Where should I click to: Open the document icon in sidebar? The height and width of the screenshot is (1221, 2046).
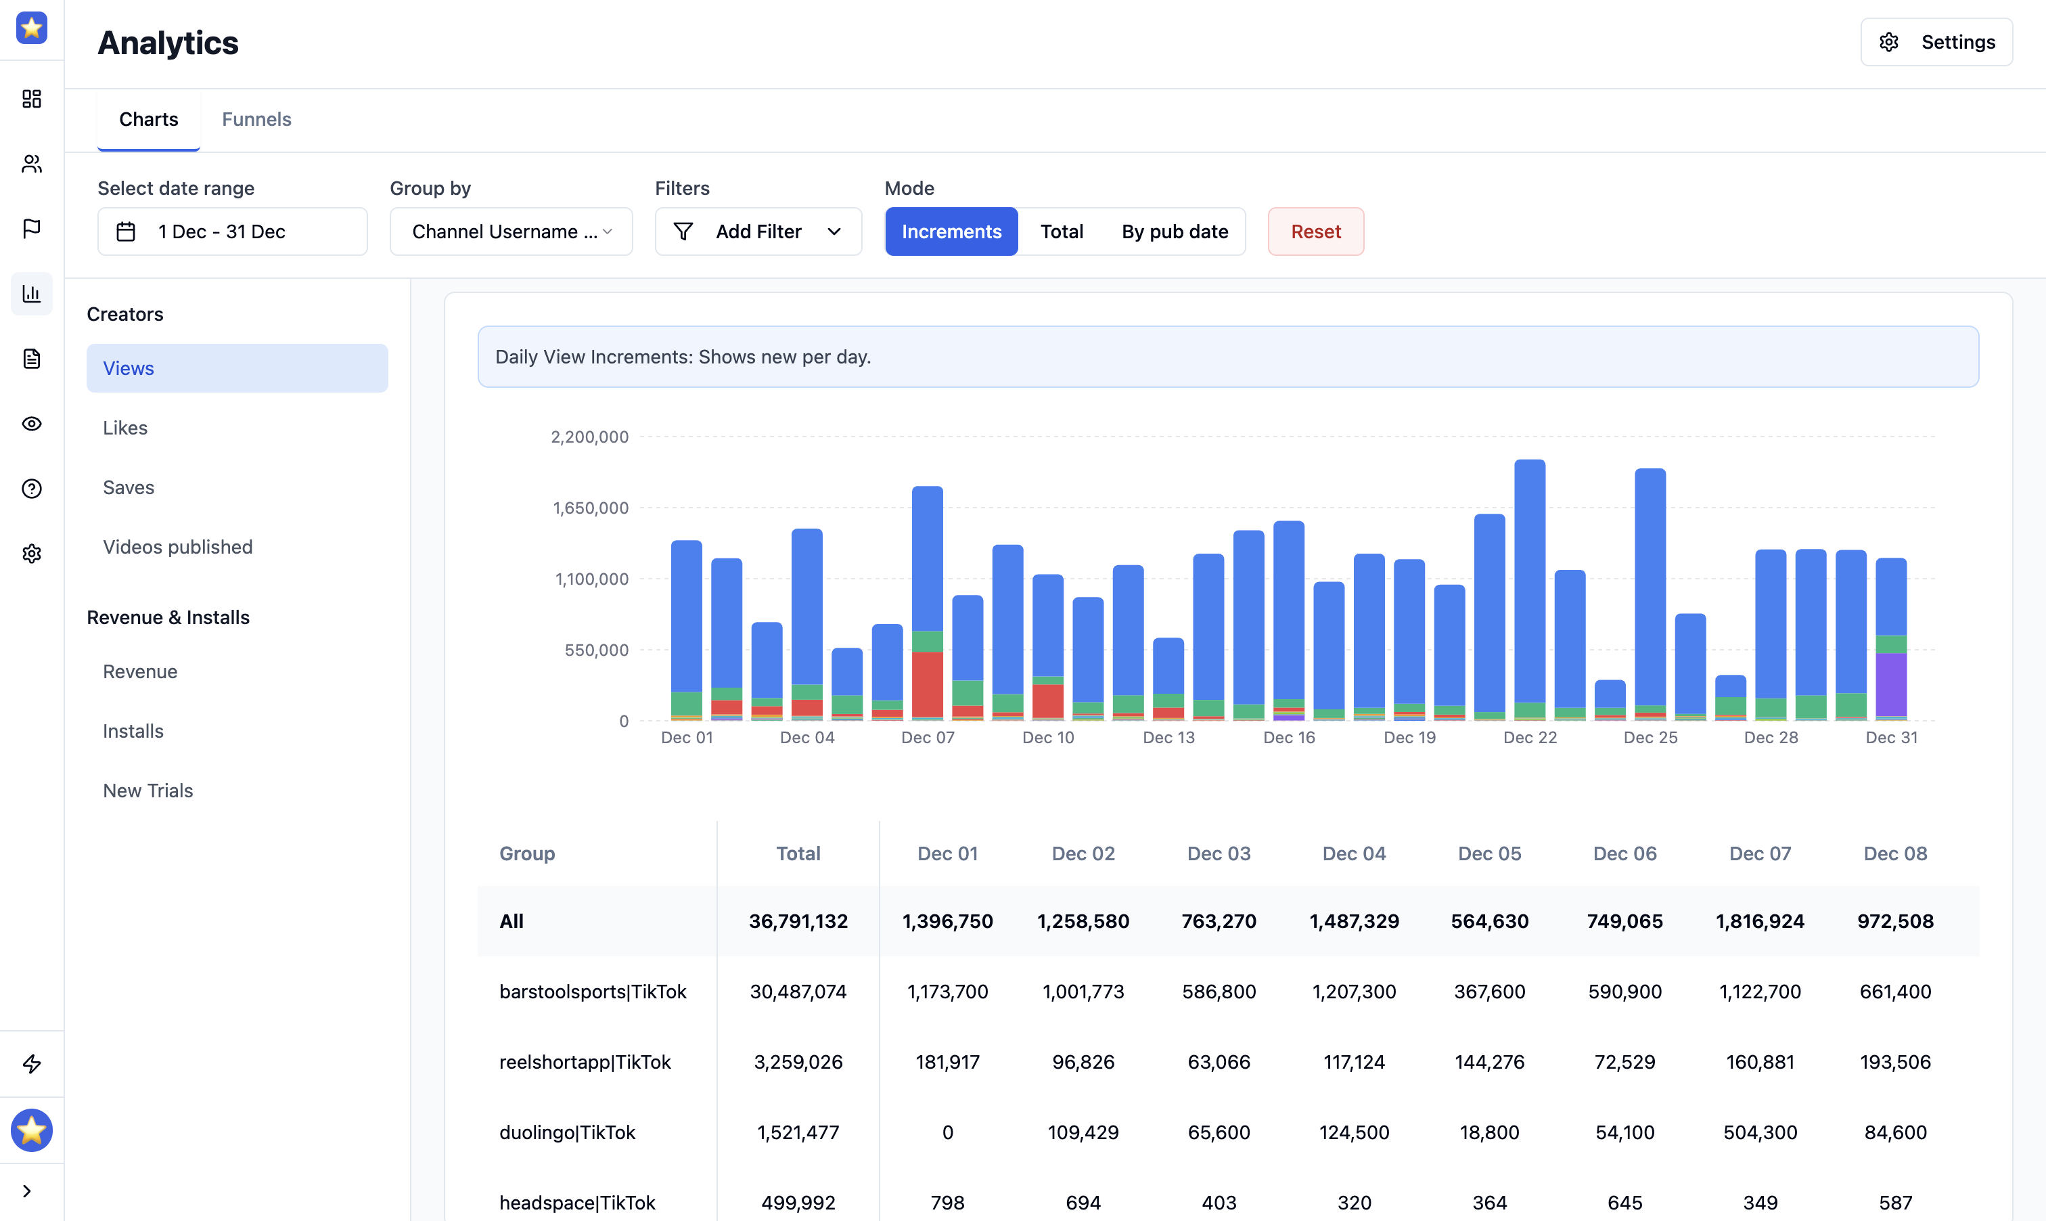(x=31, y=359)
